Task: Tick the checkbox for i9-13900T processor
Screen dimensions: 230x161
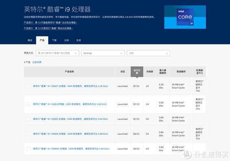Action: (x=28, y=86)
